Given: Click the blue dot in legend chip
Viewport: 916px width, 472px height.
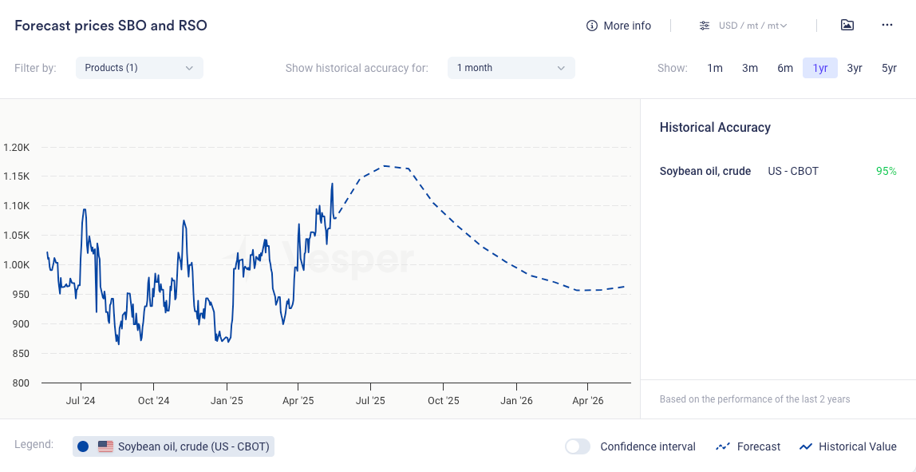Looking at the screenshot, I should tap(83, 446).
